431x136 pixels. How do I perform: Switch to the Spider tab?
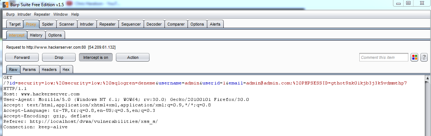point(48,24)
